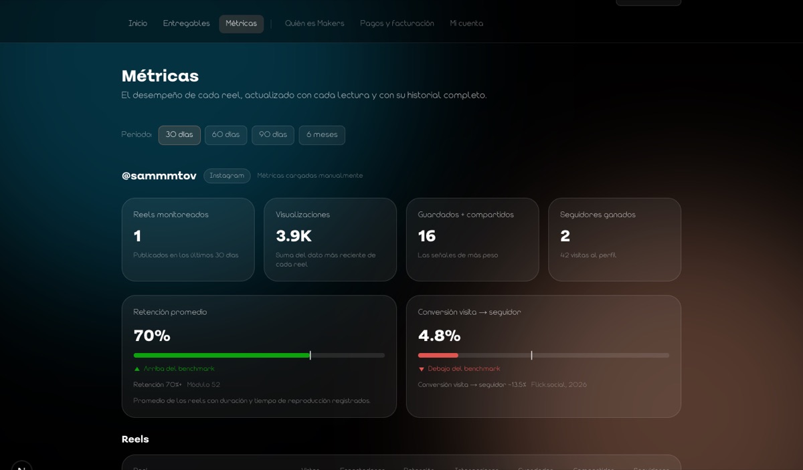Screen dimensions: 803x470
Task: Click the Periodo label
Action: click(137, 135)
